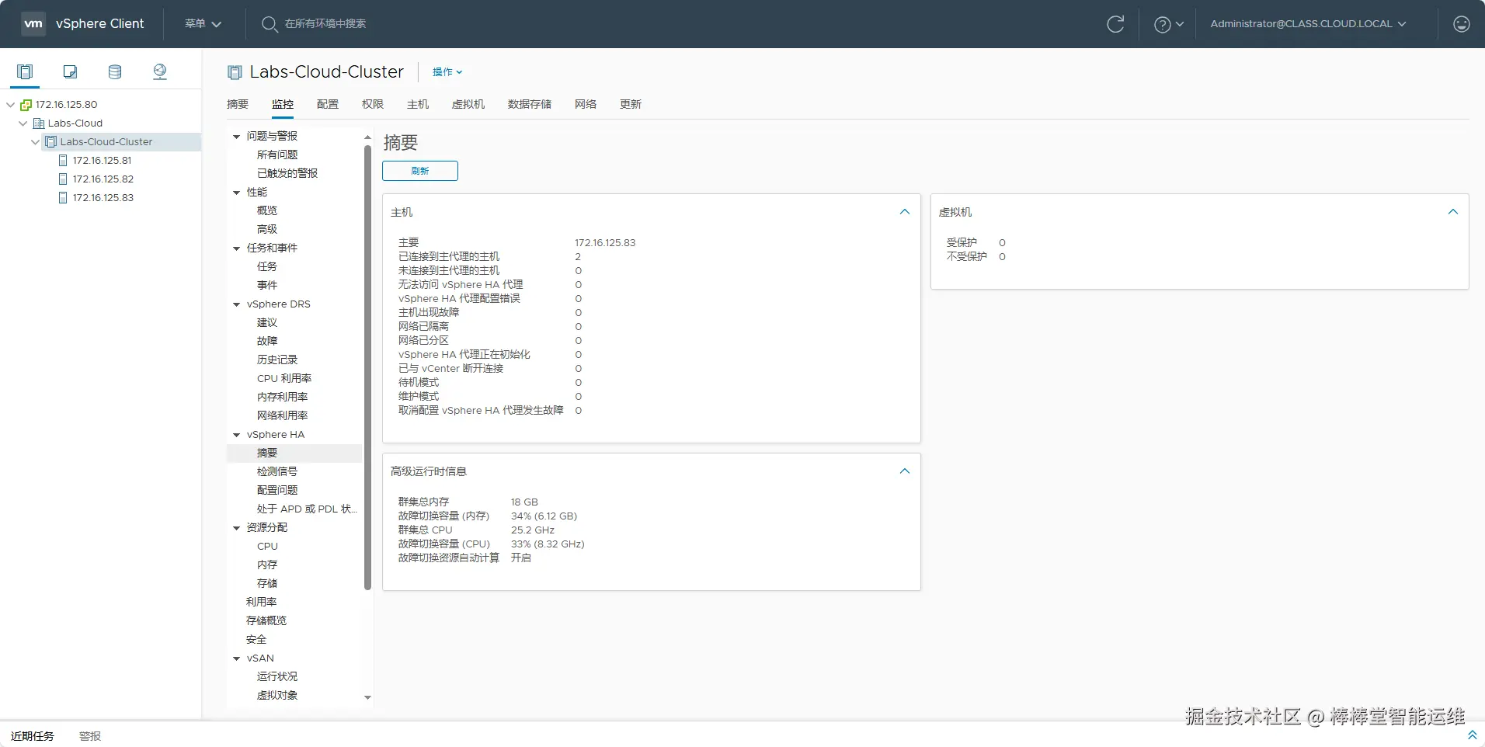
Task: Open the 警报 bottom tab
Action: (x=90, y=736)
